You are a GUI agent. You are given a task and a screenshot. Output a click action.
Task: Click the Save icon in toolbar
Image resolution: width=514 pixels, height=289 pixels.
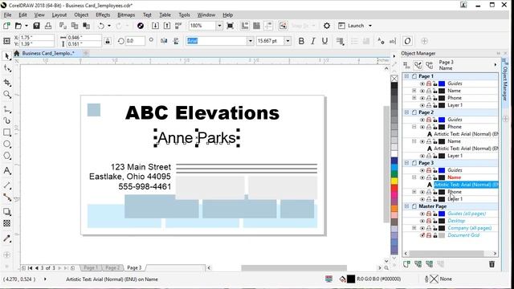pos(36,26)
